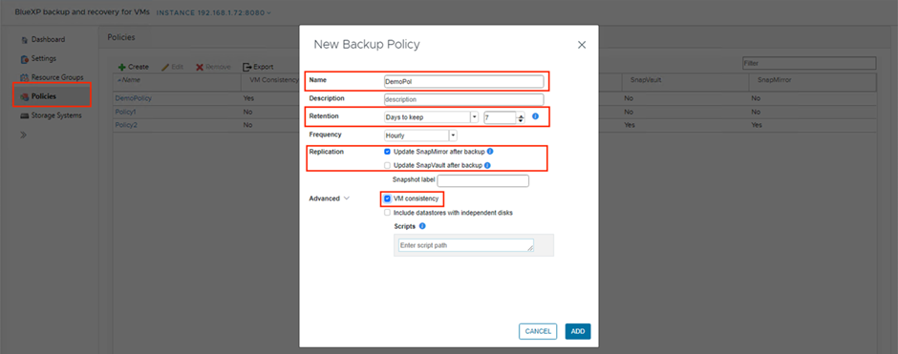Click the Settings sidebar icon
Image resolution: width=898 pixels, height=354 pixels.
24,59
